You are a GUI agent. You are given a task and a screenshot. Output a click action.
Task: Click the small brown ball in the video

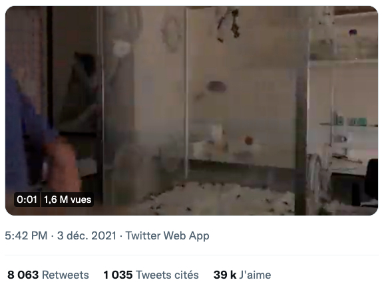[249, 140]
